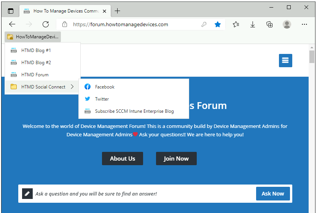The image size is (317, 213).
Task: Click the HTMD Blog #1 site icon
Action: pyautogui.click(x=14, y=50)
